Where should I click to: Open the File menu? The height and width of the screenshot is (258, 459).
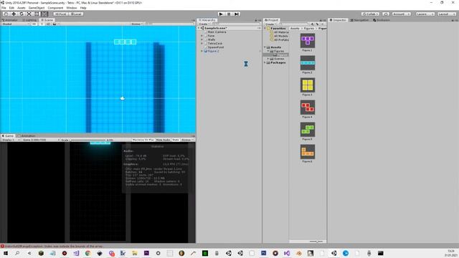(x=4, y=8)
